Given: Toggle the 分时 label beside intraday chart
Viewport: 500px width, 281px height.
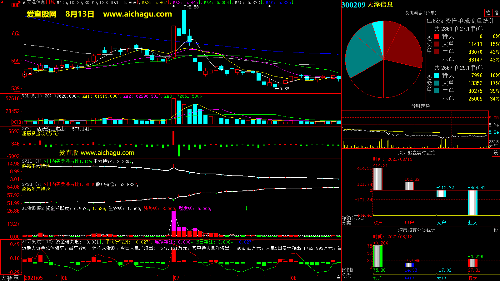Looking at the screenshot, I should click(493, 146).
